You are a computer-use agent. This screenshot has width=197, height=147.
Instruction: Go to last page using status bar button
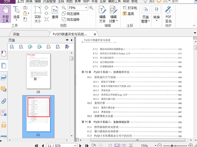pyautogui.click(x=87, y=145)
